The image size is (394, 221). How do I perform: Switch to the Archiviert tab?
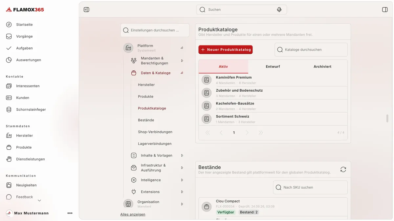click(x=322, y=66)
